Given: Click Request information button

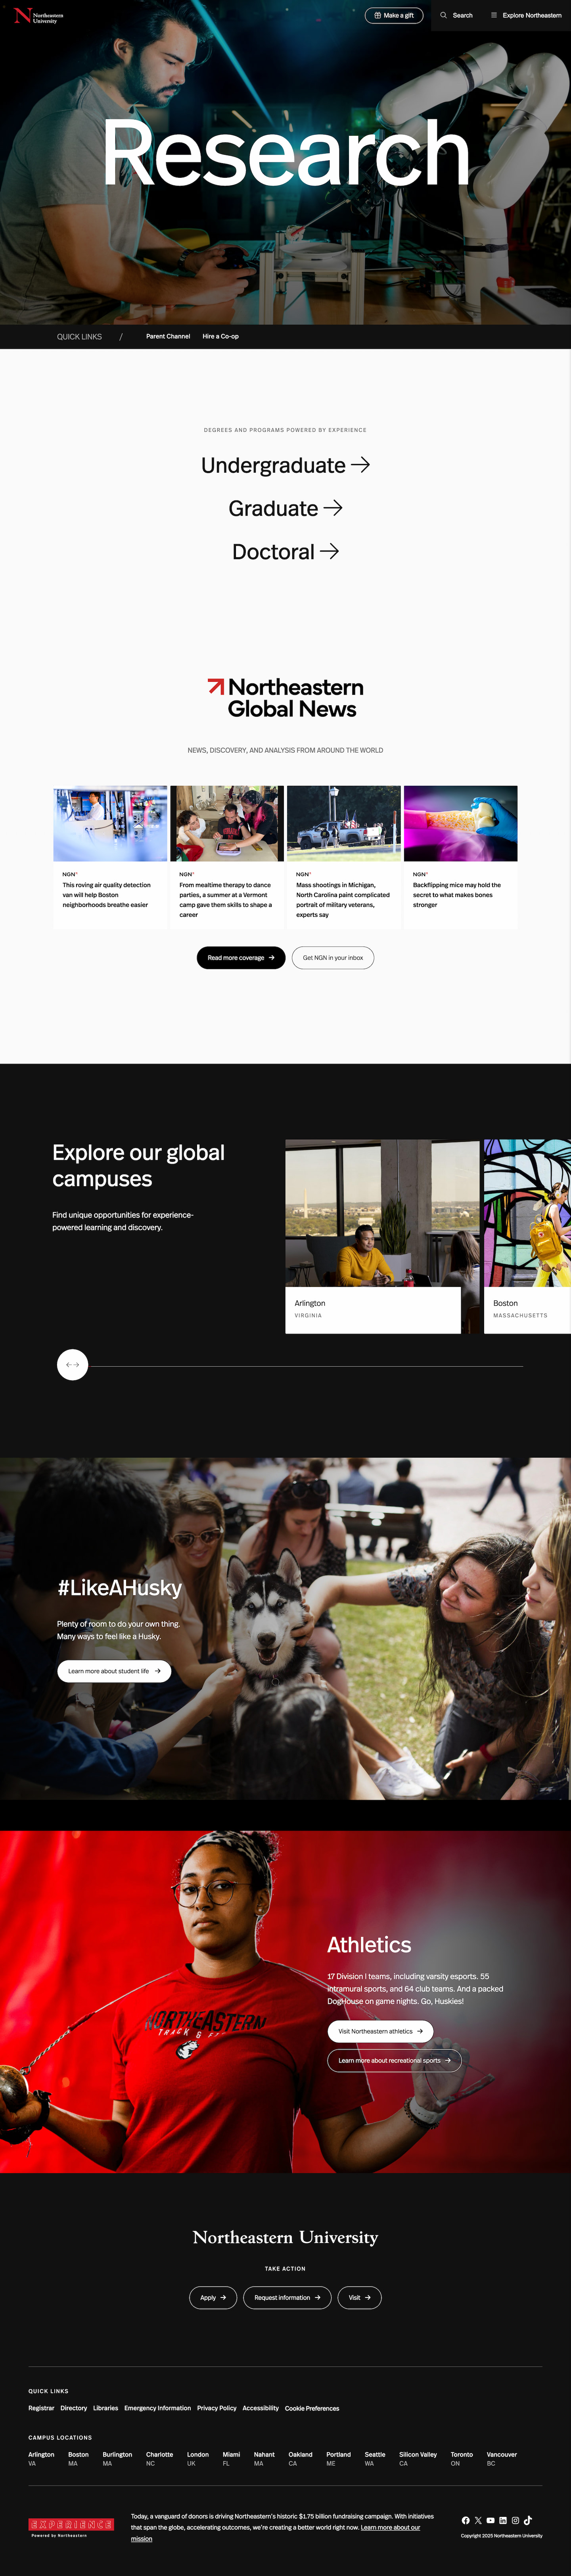Looking at the screenshot, I should (287, 2297).
